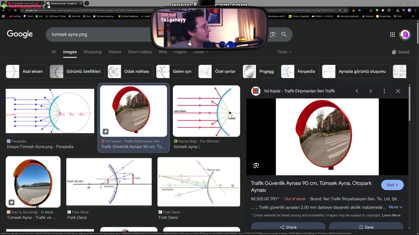The height and width of the screenshot is (235, 419).
Task: Show next image in preview panel
Action: (371, 91)
